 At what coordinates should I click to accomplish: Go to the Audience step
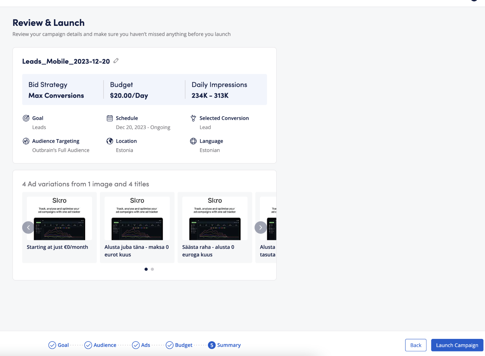click(100, 345)
